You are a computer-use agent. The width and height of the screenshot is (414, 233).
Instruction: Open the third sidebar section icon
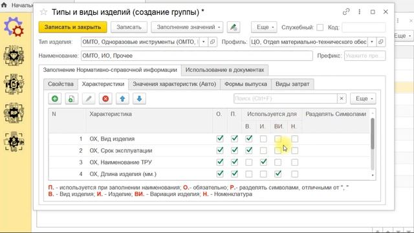pos(14,84)
